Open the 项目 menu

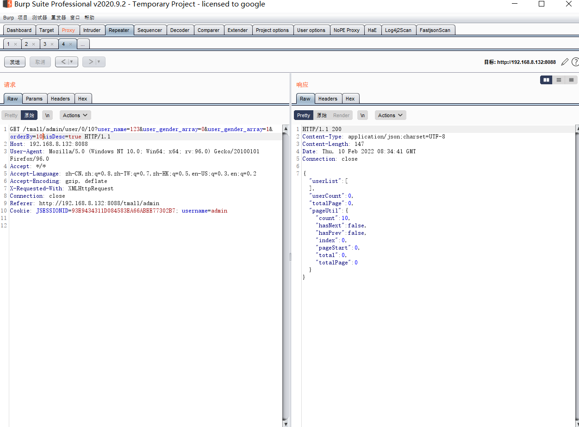[23, 18]
